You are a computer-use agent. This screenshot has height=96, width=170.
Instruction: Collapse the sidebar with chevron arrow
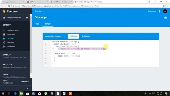point(28,88)
